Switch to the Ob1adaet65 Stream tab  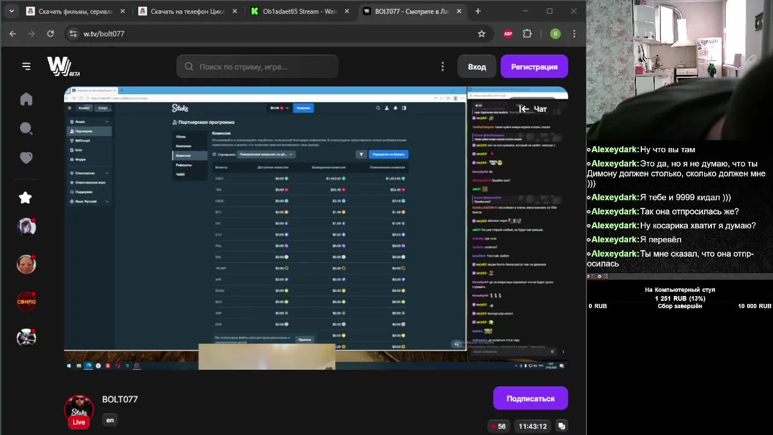tap(300, 11)
